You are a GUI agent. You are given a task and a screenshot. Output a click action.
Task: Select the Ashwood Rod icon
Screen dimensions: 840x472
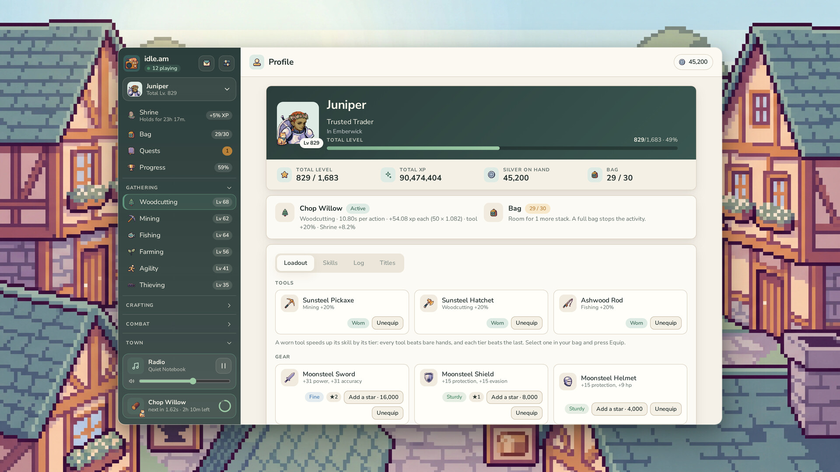pos(567,303)
